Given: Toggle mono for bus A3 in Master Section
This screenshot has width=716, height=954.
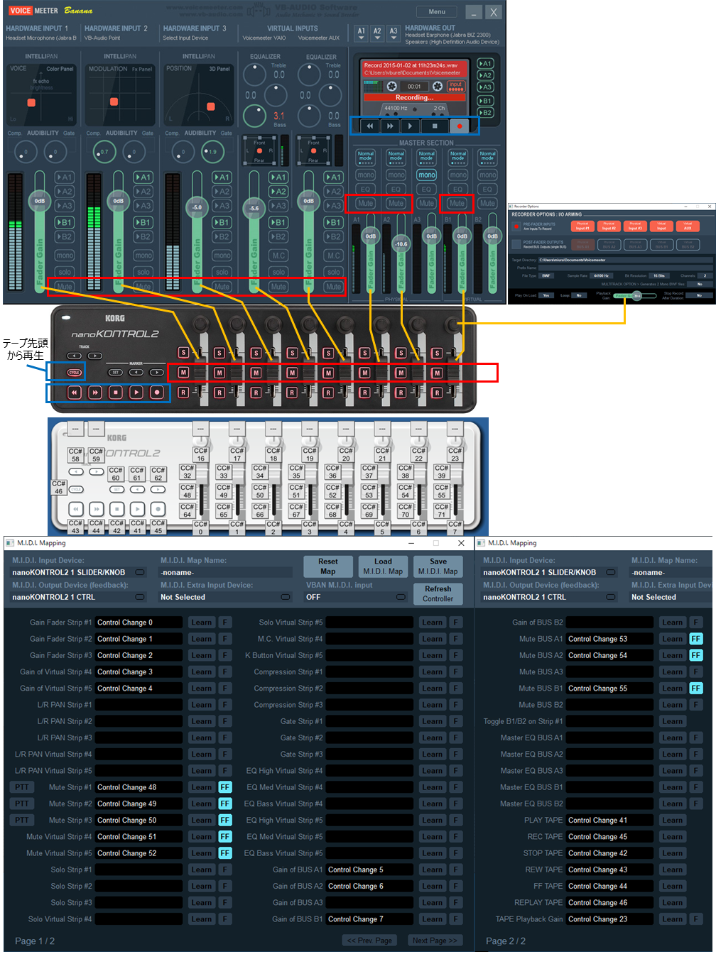Looking at the screenshot, I should [x=426, y=175].
